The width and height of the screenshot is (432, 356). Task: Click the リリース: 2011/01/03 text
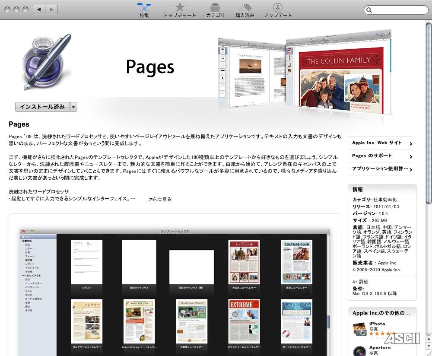pyautogui.click(x=375, y=207)
